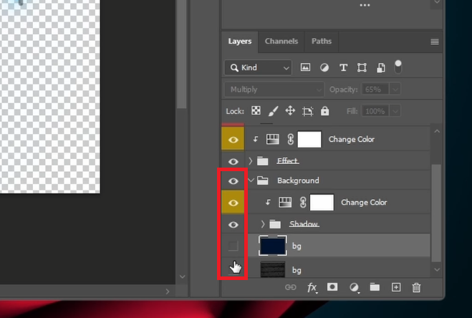Image resolution: width=472 pixels, height=318 pixels.
Task: Show the dark blue bg layer
Action: [233, 246]
